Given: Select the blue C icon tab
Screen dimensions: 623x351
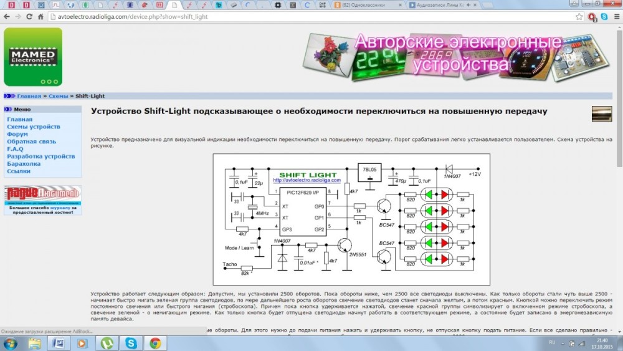Looking at the screenshot, I should point(307,5).
